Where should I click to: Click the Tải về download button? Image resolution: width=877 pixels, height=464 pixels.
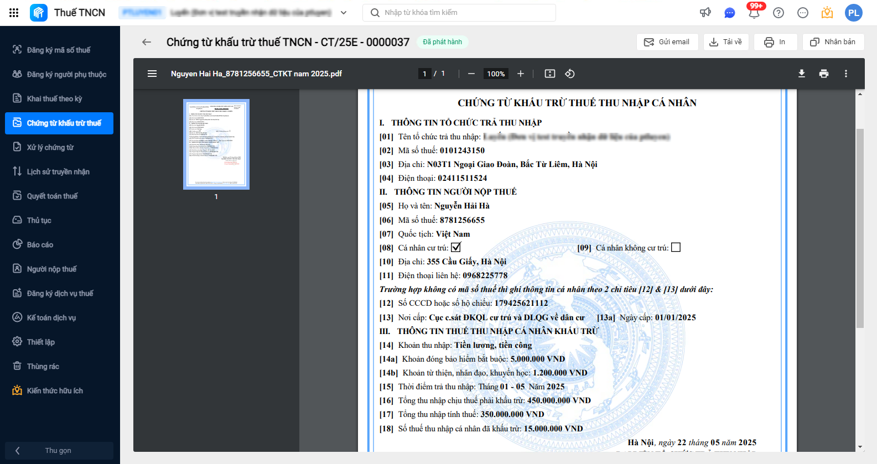(x=726, y=42)
